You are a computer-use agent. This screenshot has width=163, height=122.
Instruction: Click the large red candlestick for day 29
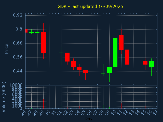click(43, 42)
